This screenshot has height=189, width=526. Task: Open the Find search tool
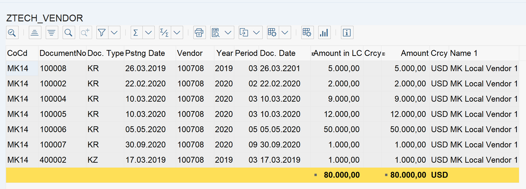[x=68, y=33]
